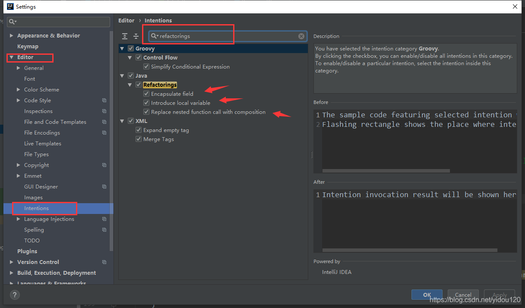Expand Build, Execution, Deployment section arrow
Viewport: 525px width, 308px height.
coord(11,273)
